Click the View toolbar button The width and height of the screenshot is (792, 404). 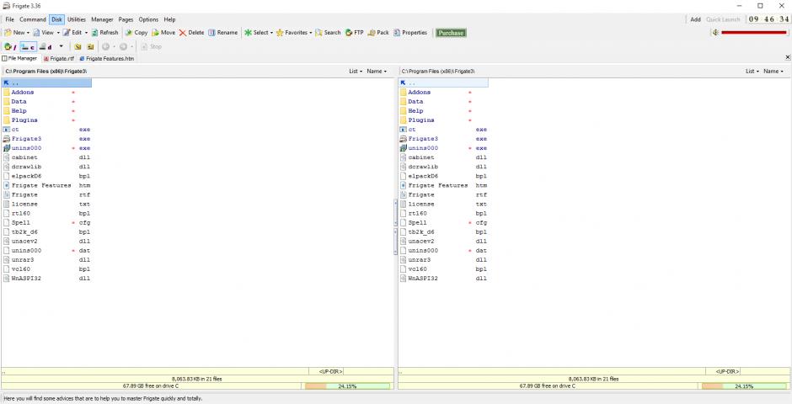(44, 32)
